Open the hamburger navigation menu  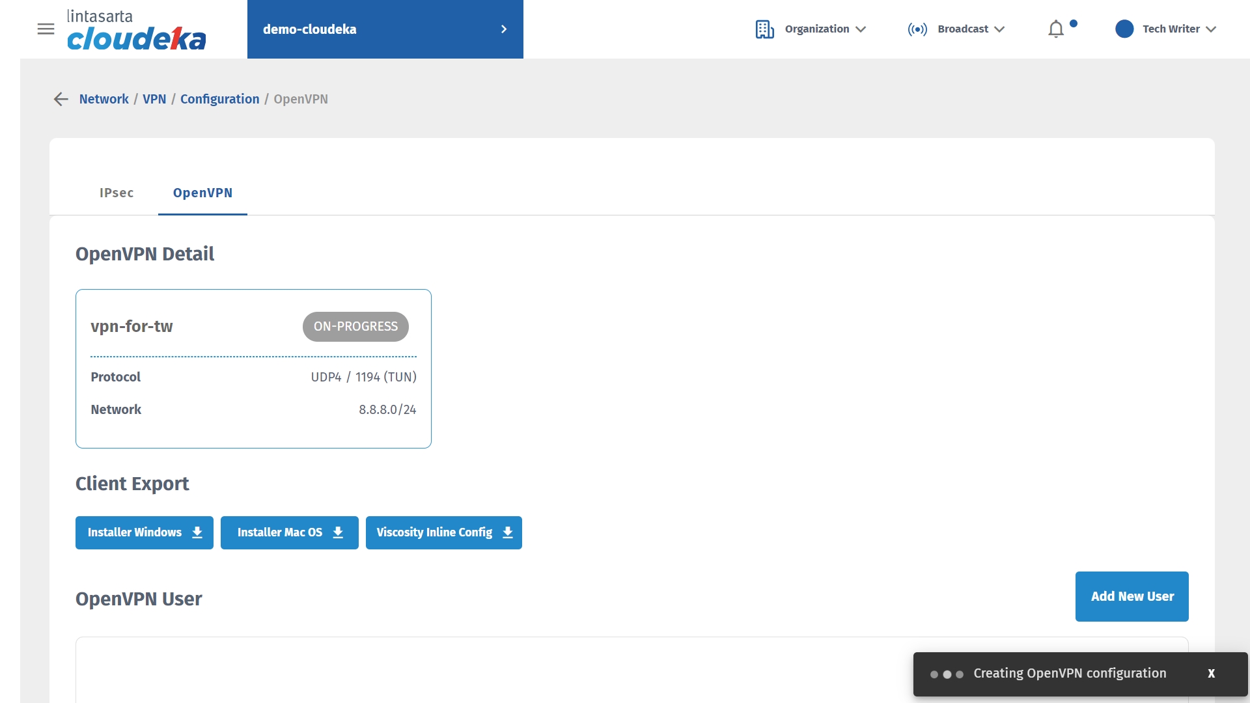(46, 29)
